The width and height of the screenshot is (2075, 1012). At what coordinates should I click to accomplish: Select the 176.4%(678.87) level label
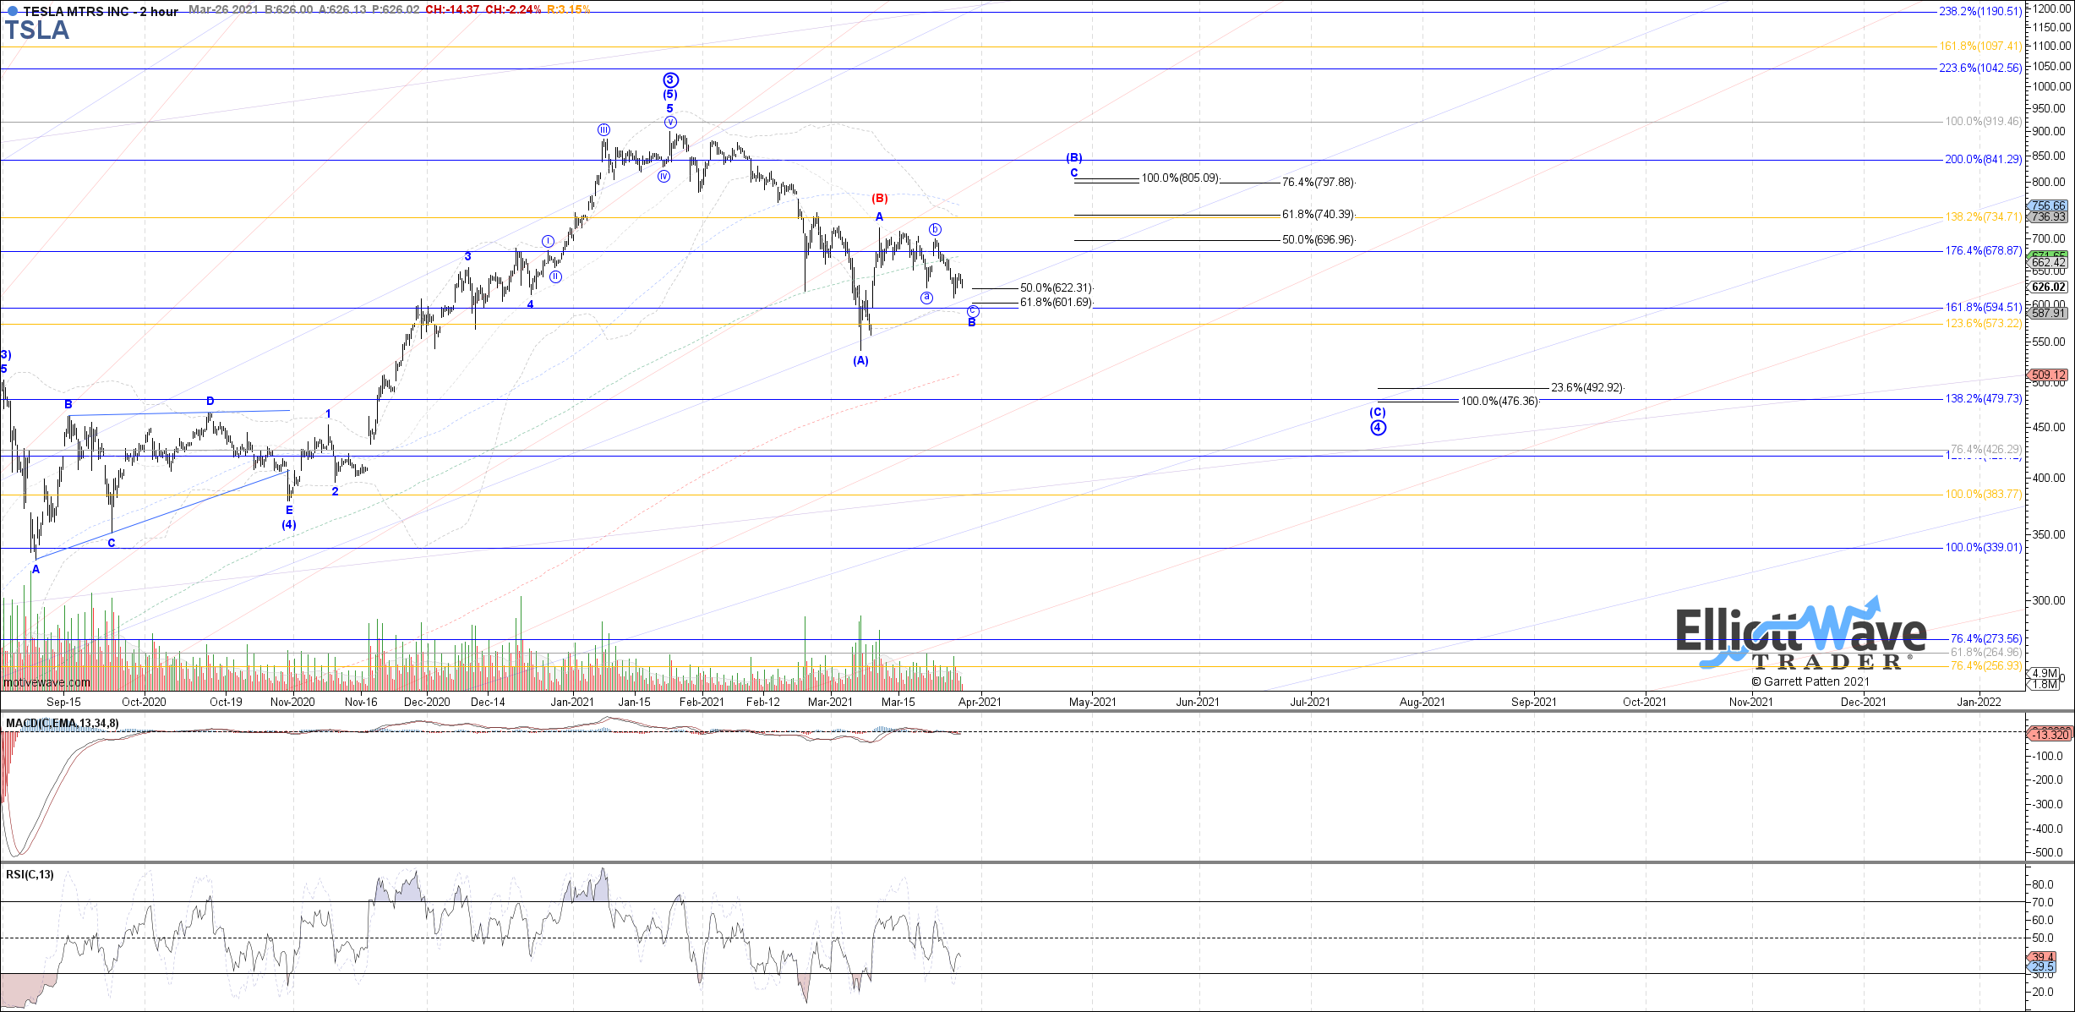tap(1984, 251)
